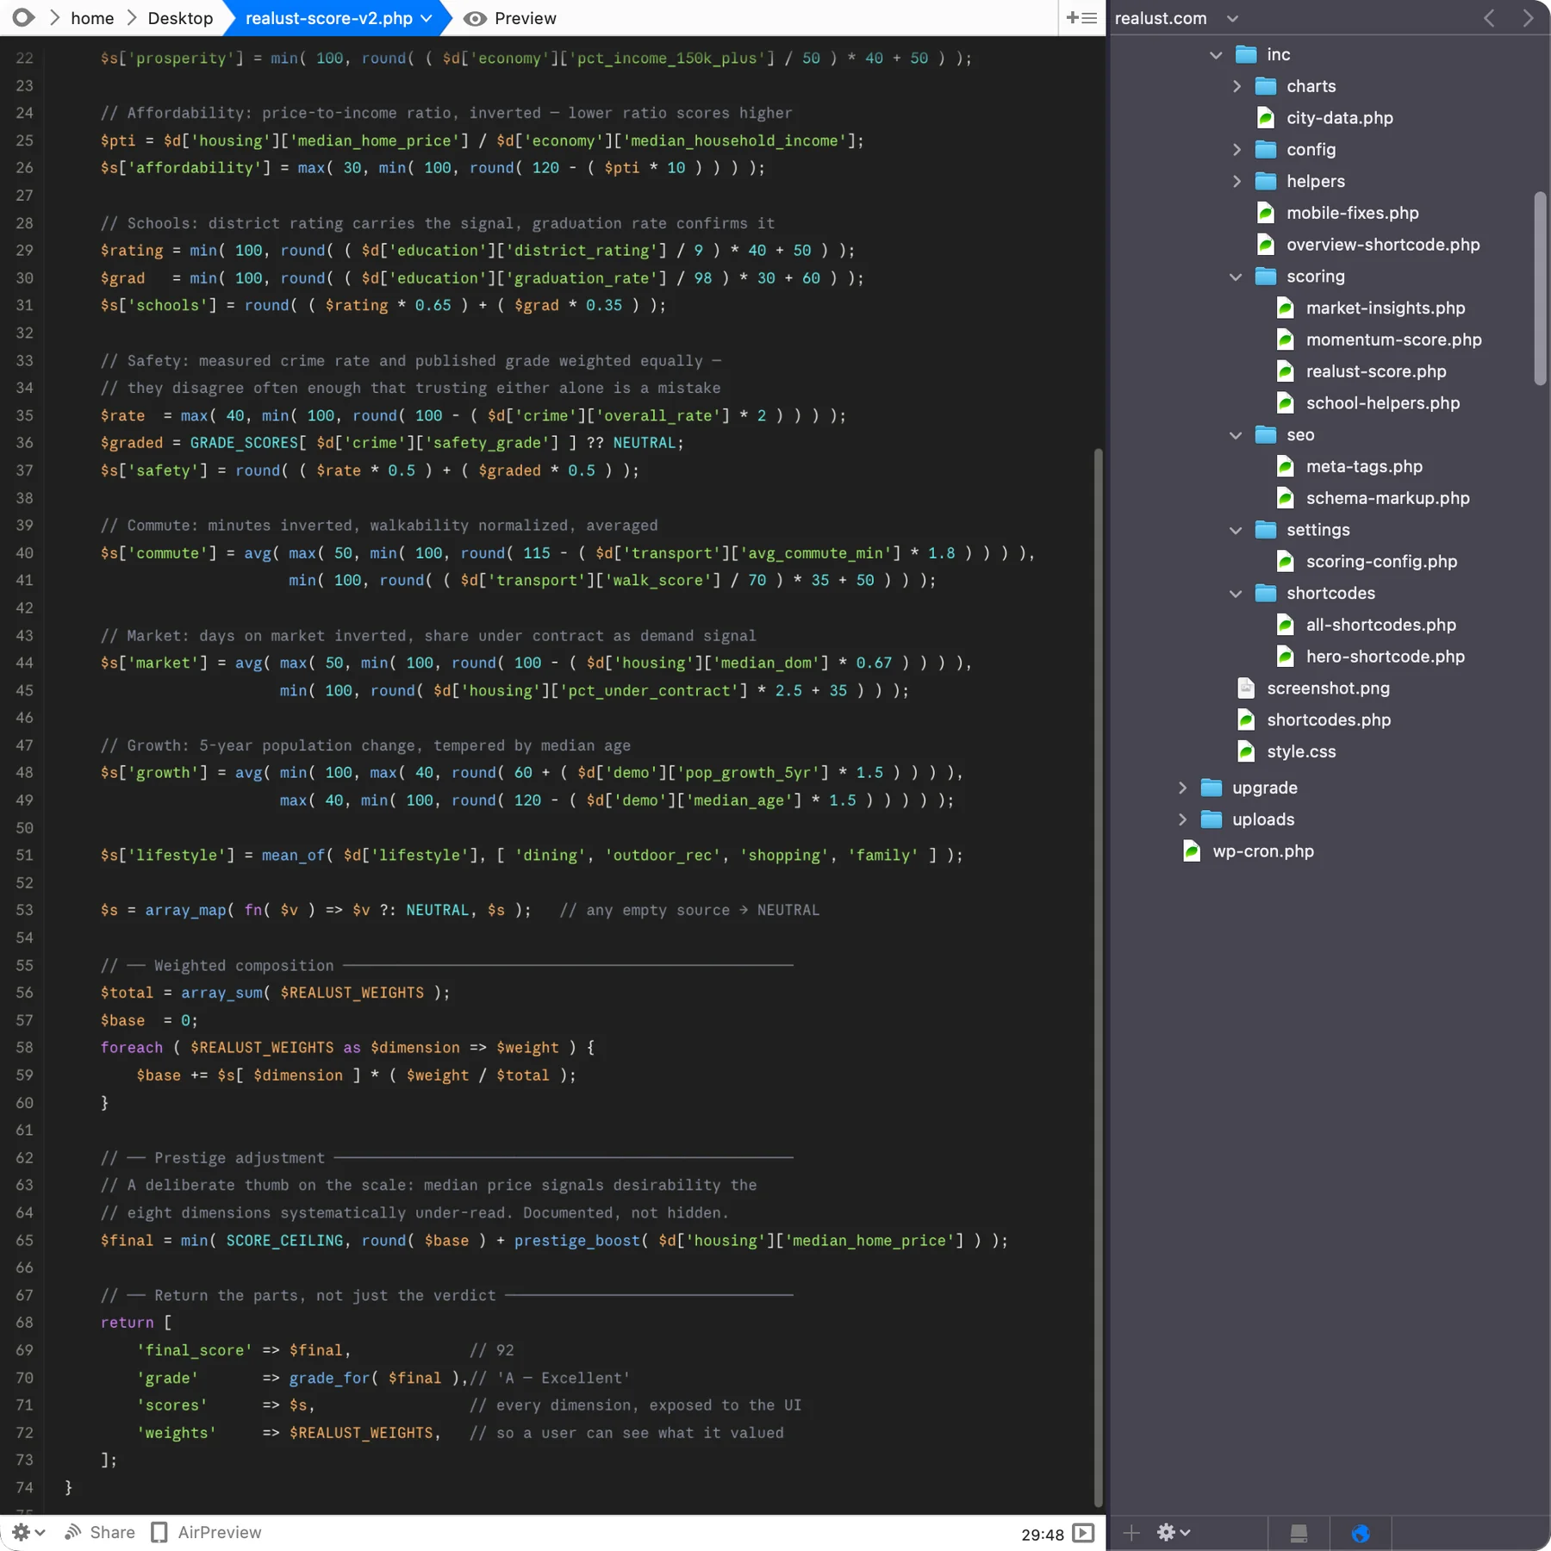Open overview-shortcode.php file
1551x1551 pixels.
tap(1383, 245)
